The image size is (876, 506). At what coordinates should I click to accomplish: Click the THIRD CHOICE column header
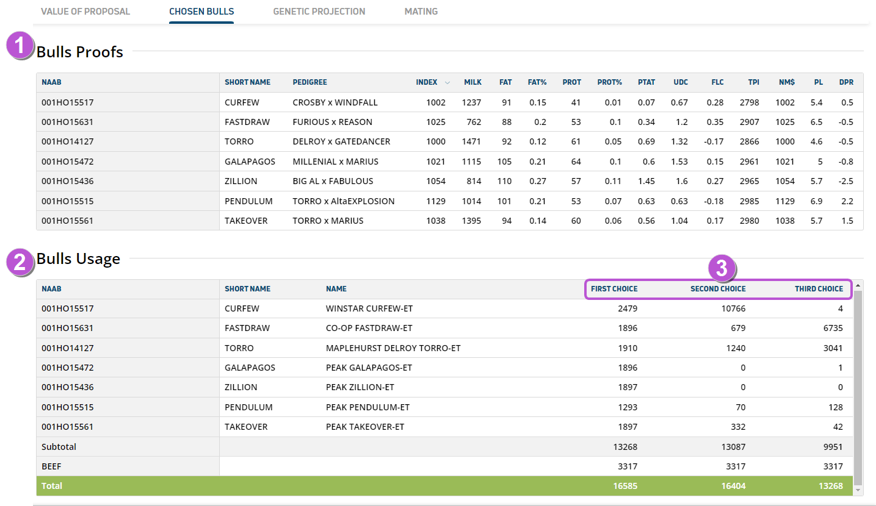[819, 289]
